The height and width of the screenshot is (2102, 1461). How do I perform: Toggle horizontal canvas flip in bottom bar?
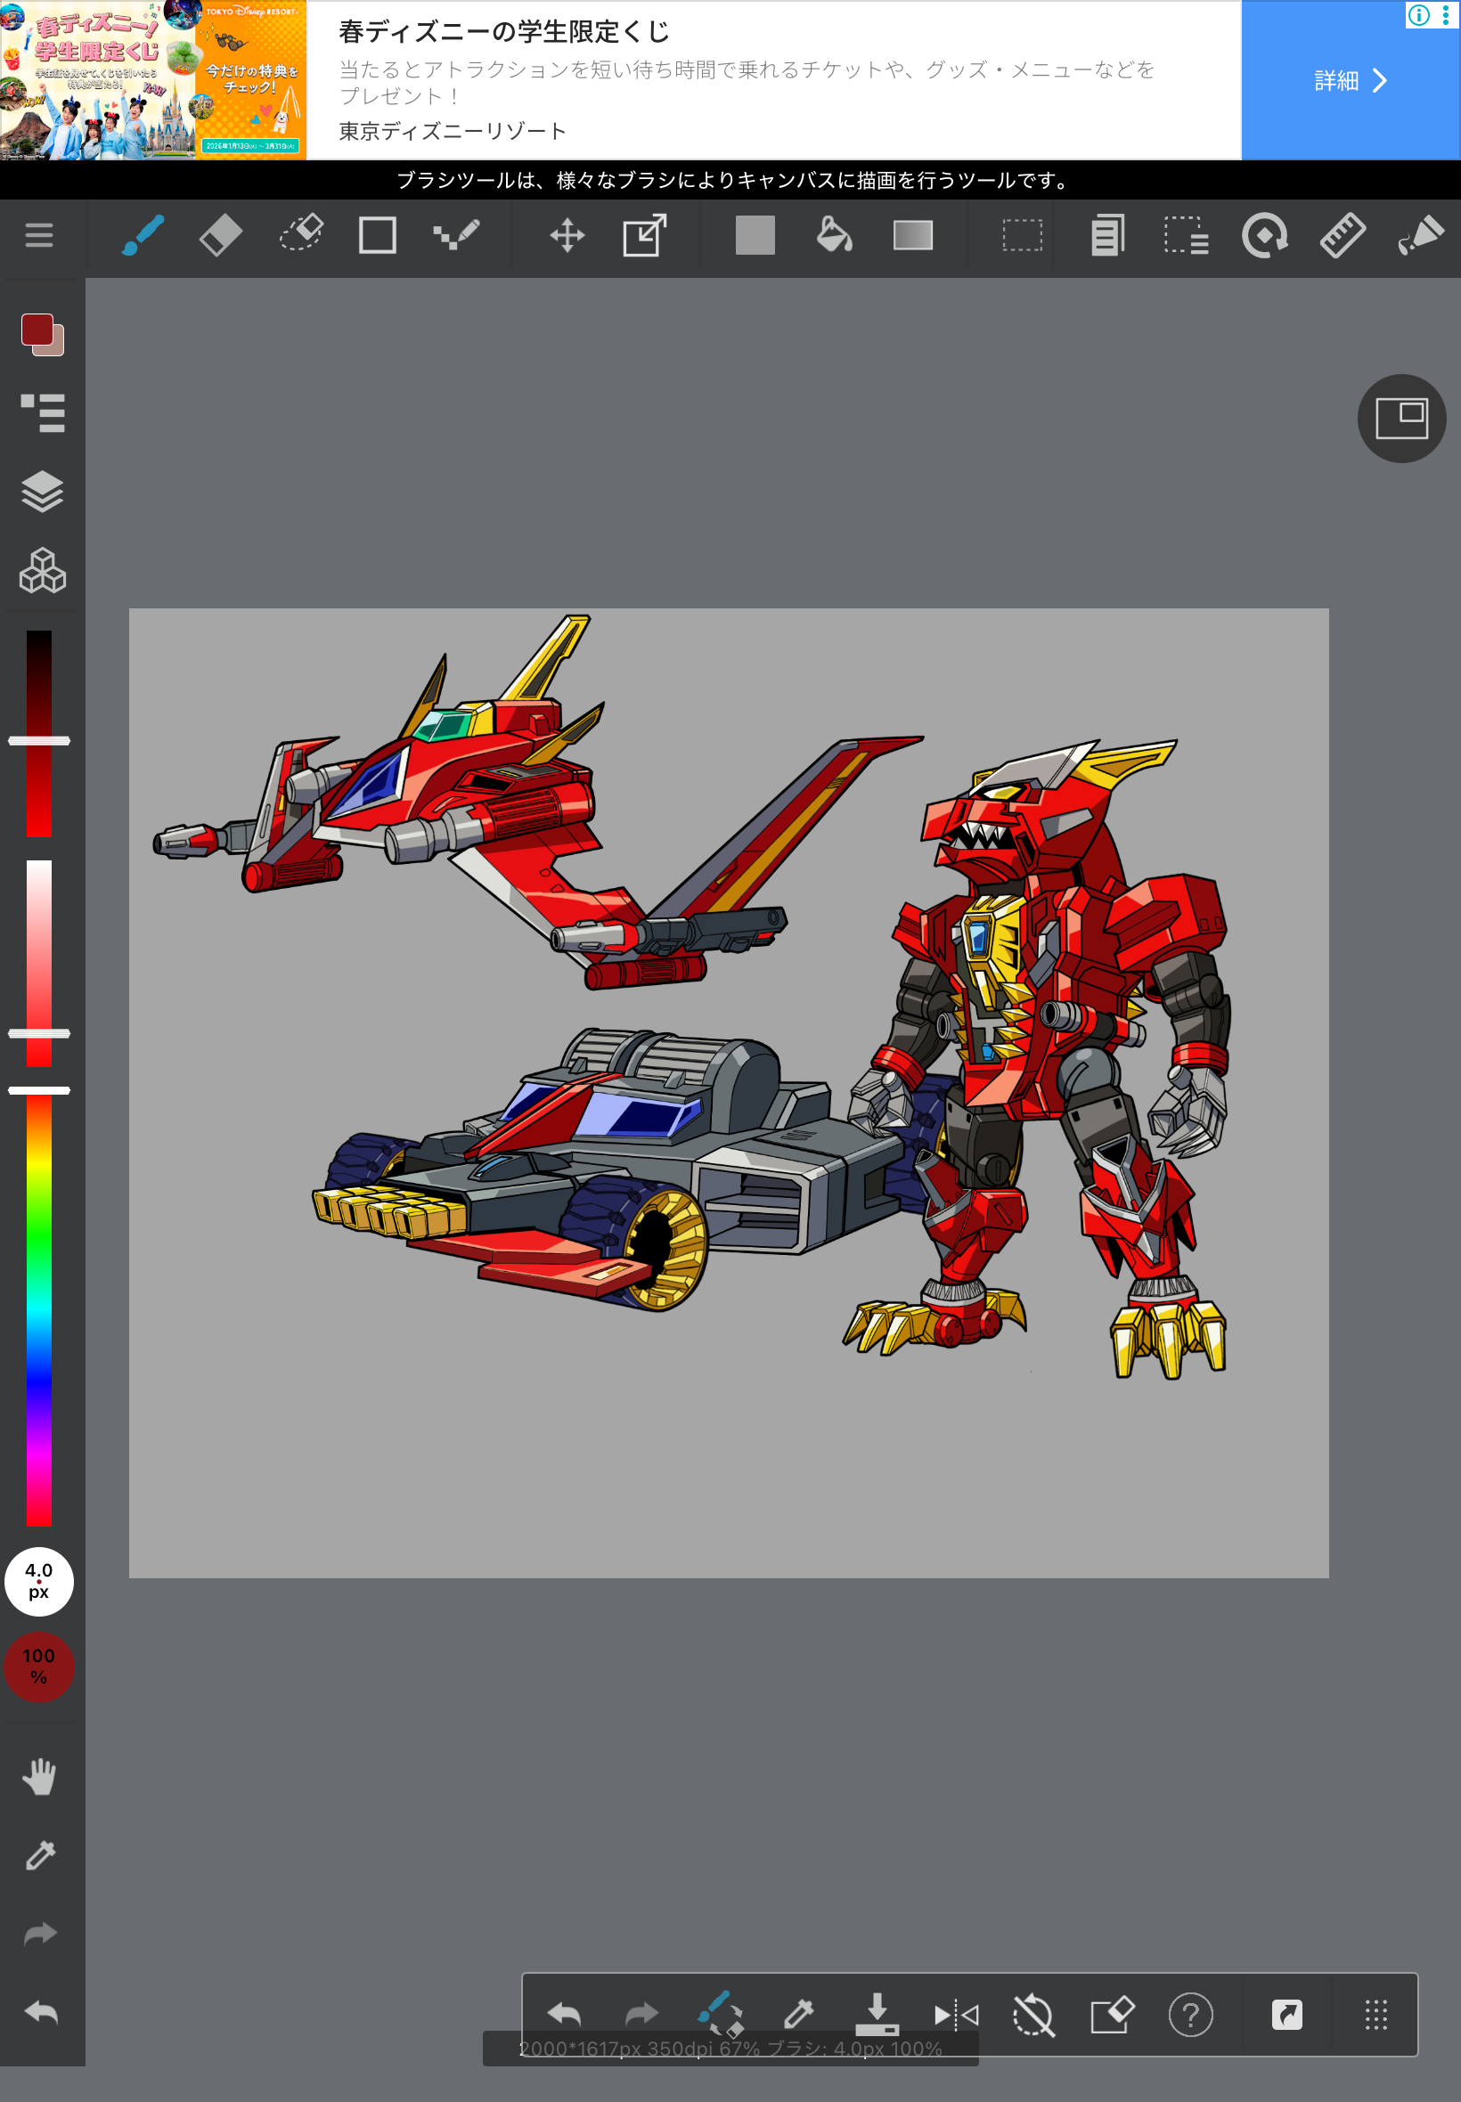(956, 2014)
